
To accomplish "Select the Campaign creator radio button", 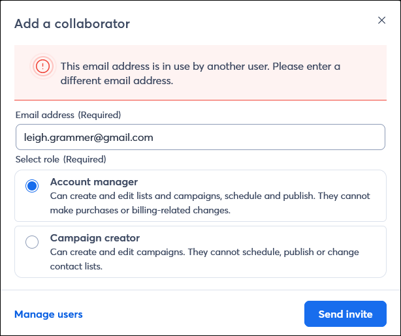I will pos(32,241).
